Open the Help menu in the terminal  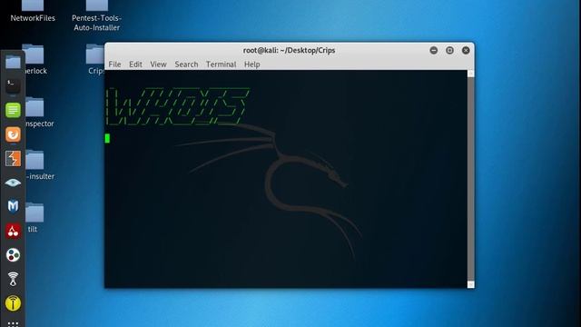click(252, 64)
